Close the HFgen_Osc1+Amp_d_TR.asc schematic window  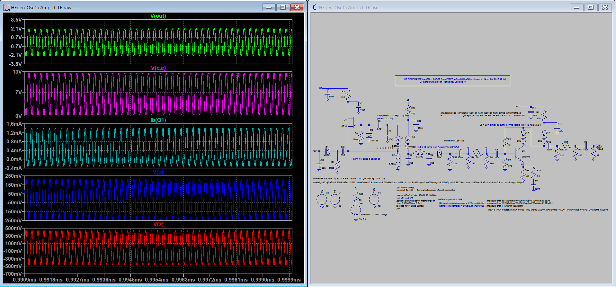(605, 7)
